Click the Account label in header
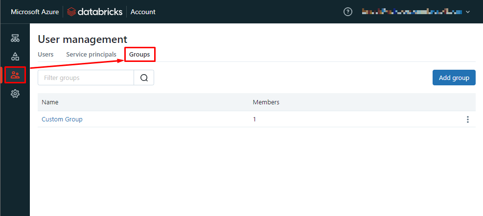Screen dimensions: 483x216 pyautogui.click(x=143, y=12)
